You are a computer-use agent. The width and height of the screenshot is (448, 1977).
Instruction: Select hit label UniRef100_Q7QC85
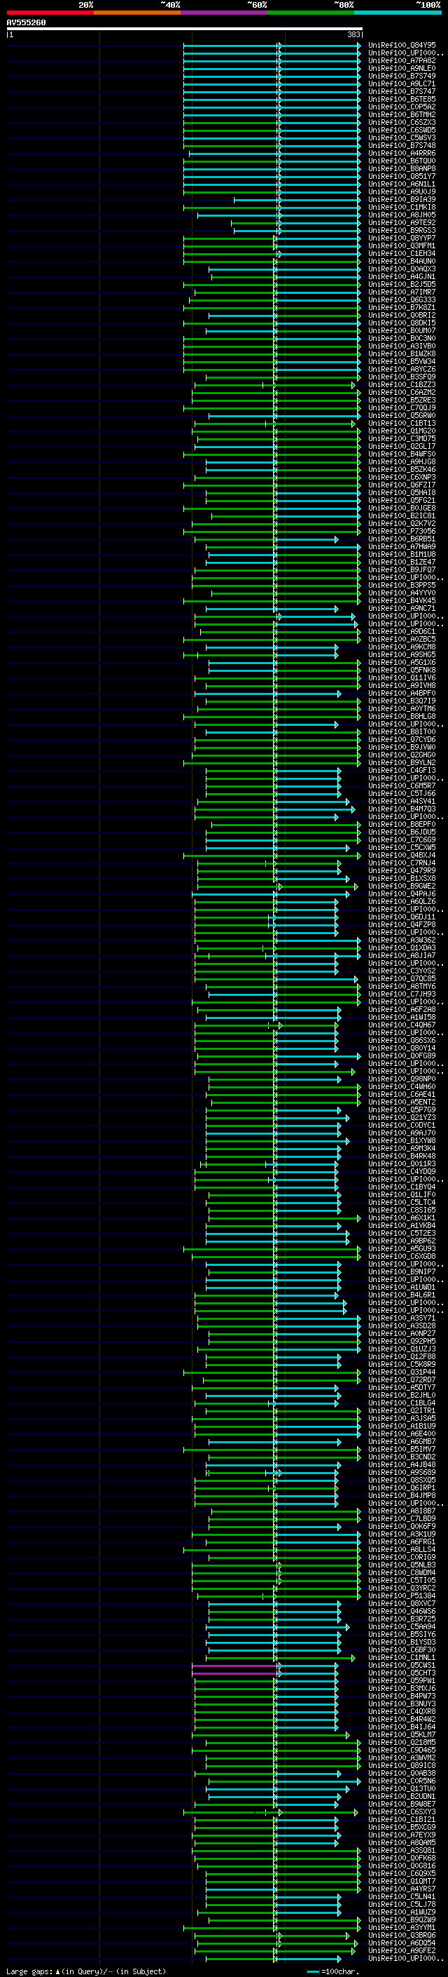pyautogui.click(x=402, y=978)
